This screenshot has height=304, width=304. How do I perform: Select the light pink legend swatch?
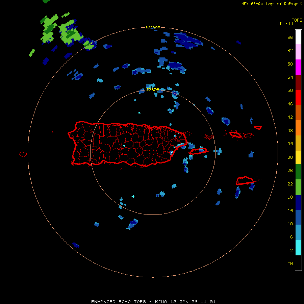(298, 52)
